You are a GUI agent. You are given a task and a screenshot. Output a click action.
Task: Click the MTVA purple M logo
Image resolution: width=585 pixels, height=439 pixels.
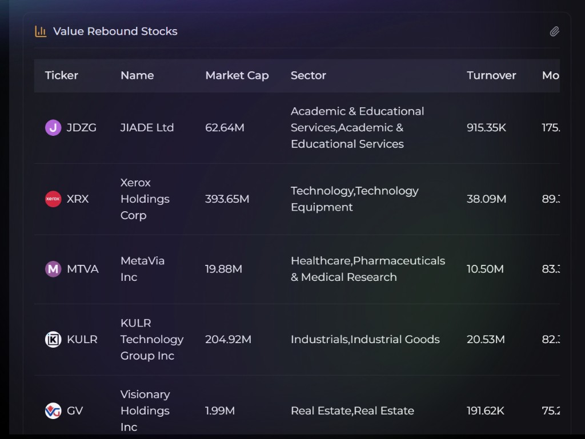(53, 269)
